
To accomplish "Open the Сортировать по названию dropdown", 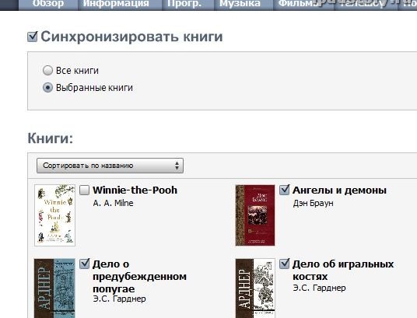I will pyautogui.click(x=110, y=166).
